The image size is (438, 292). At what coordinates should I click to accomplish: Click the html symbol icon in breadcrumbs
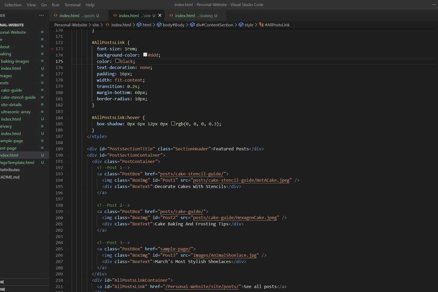click(x=139, y=25)
